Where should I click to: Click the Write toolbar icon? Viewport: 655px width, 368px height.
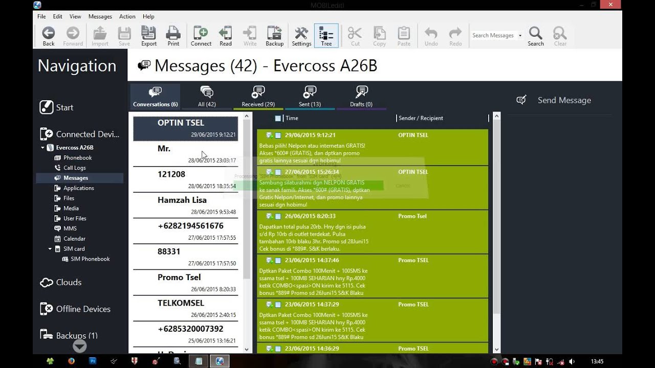(250, 36)
